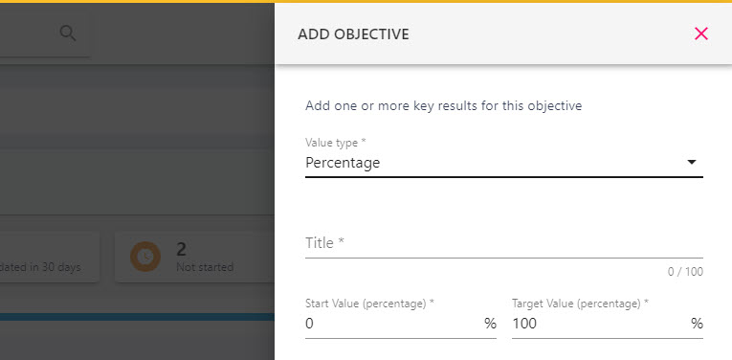Screen dimensions: 732x360
Task: Click the search box beside magnifier
Action: pos(28,34)
